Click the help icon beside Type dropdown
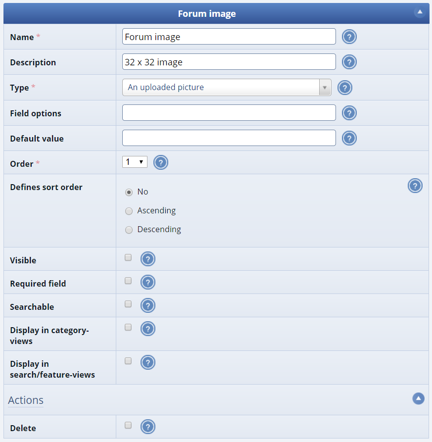 pyautogui.click(x=344, y=88)
